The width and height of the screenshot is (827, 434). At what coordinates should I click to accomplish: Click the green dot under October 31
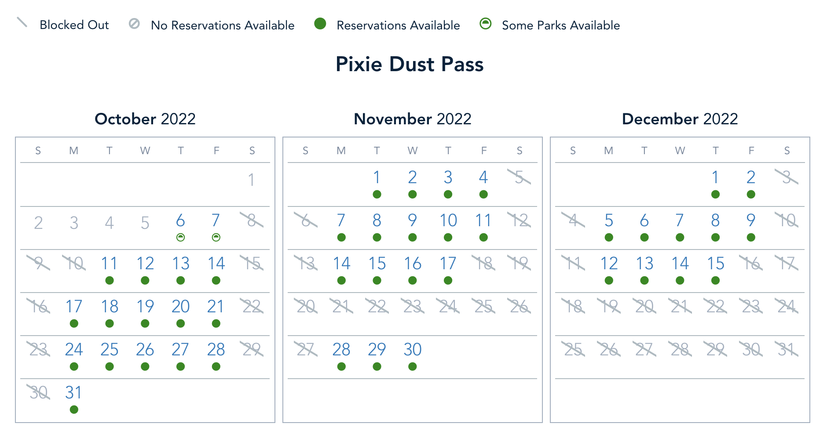point(74,410)
